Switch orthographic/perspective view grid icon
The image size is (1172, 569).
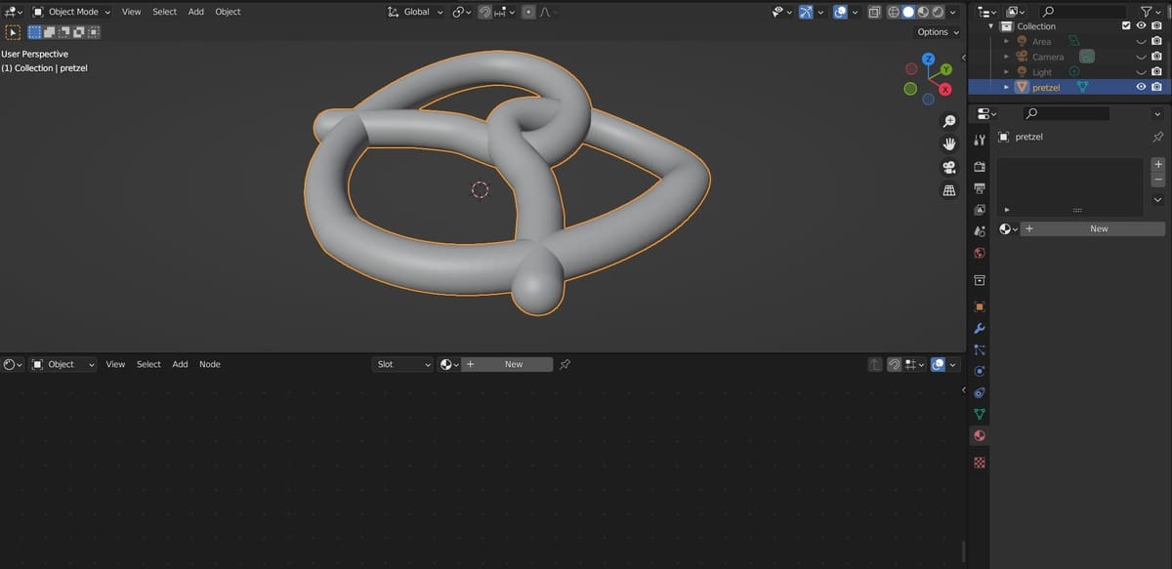[x=948, y=190]
